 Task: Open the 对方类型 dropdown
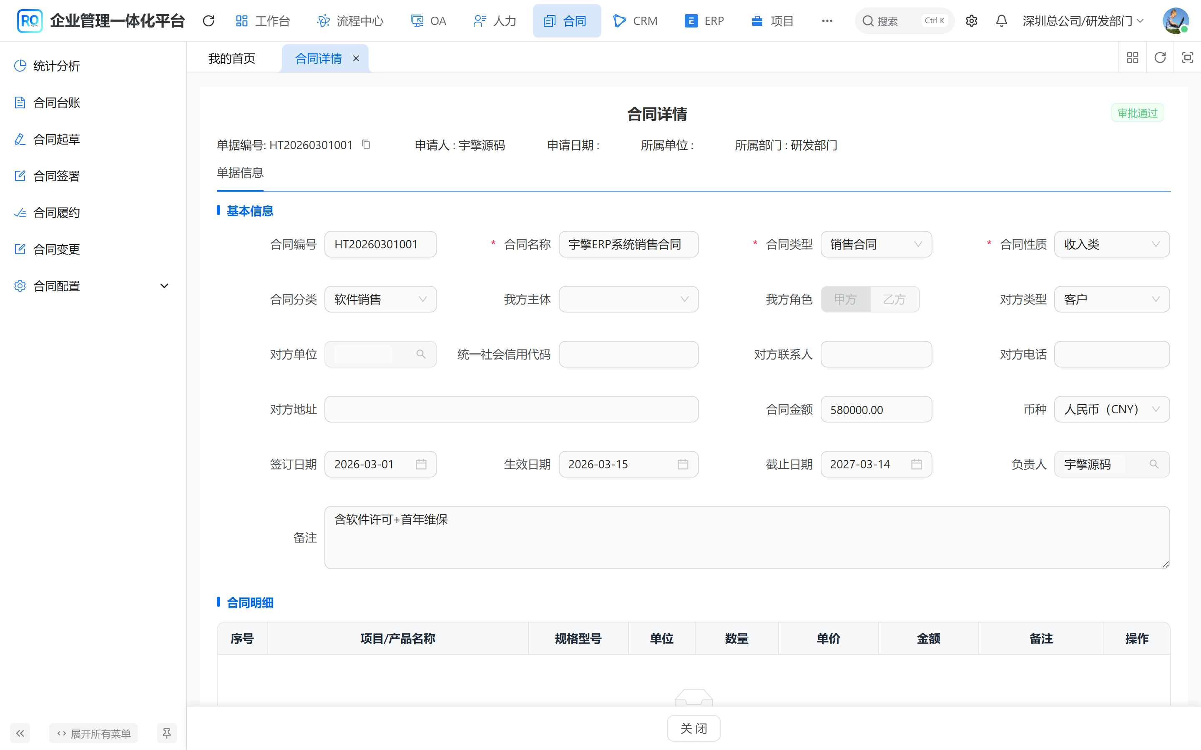coord(1112,299)
